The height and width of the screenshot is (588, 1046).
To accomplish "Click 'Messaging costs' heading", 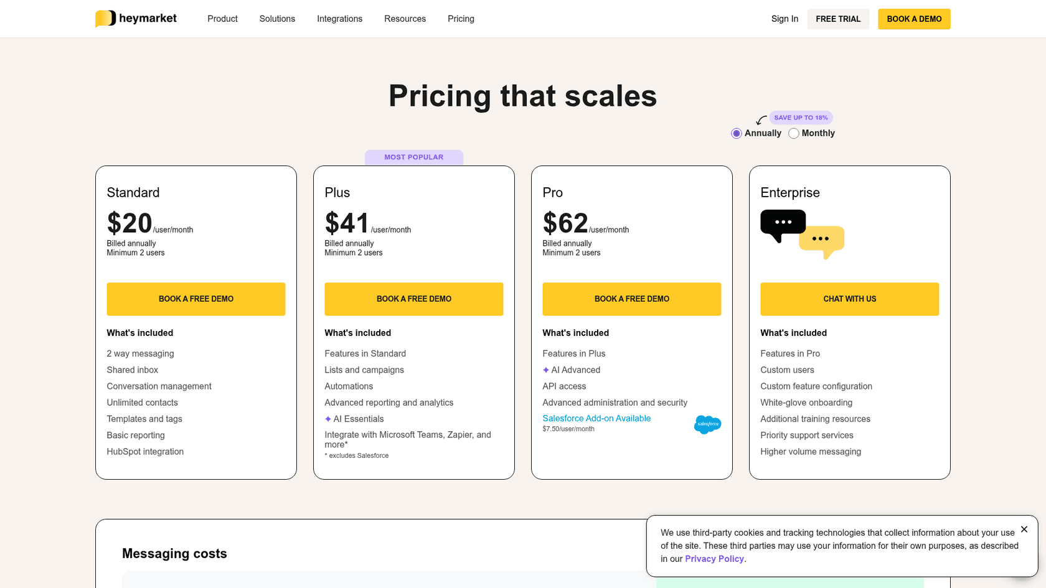I will [174, 554].
